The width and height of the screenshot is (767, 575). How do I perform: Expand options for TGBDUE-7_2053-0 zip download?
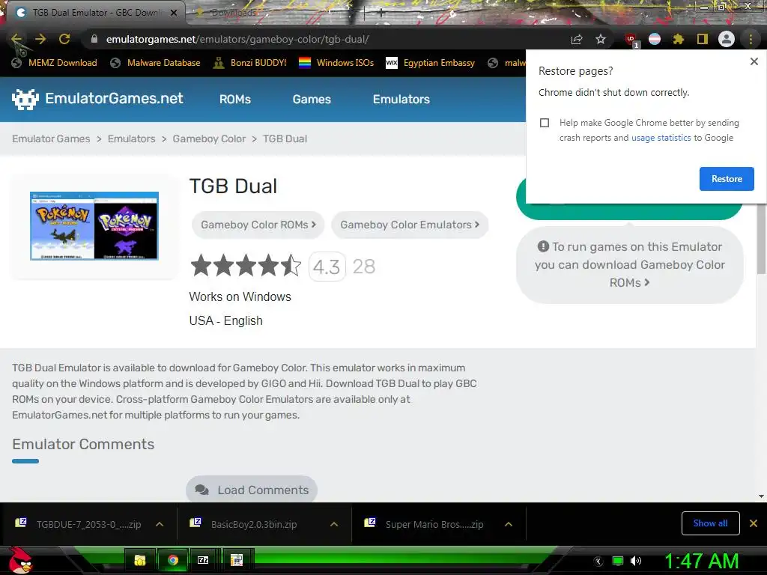160,524
